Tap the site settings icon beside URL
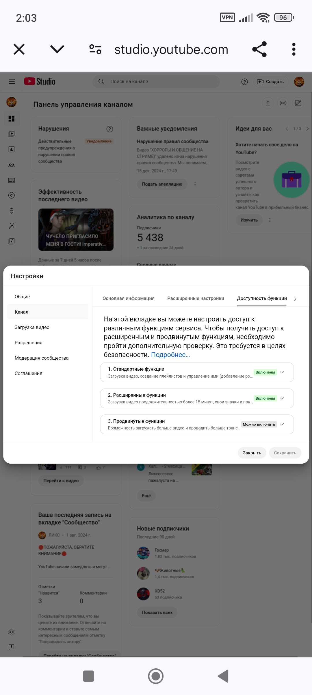This screenshot has height=695, width=312. (x=95, y=49)
